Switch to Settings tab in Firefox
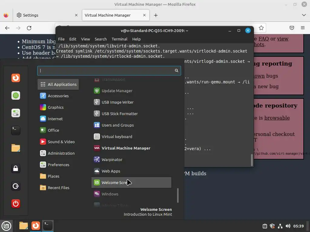Image resolution: width=310 pixels, height=232 pixels. pyautogui.click(x=47, y=15)
